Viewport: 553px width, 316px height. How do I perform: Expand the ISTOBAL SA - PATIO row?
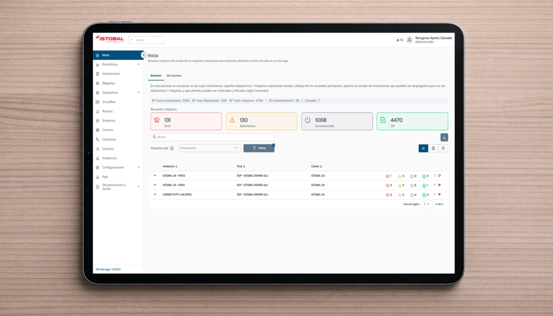pyautogui.click(x=155, y=175)
